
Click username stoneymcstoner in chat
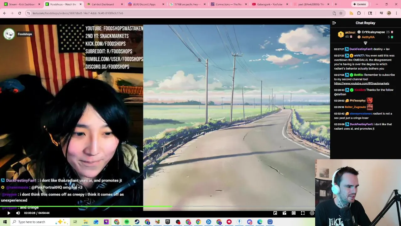[361, 113]
